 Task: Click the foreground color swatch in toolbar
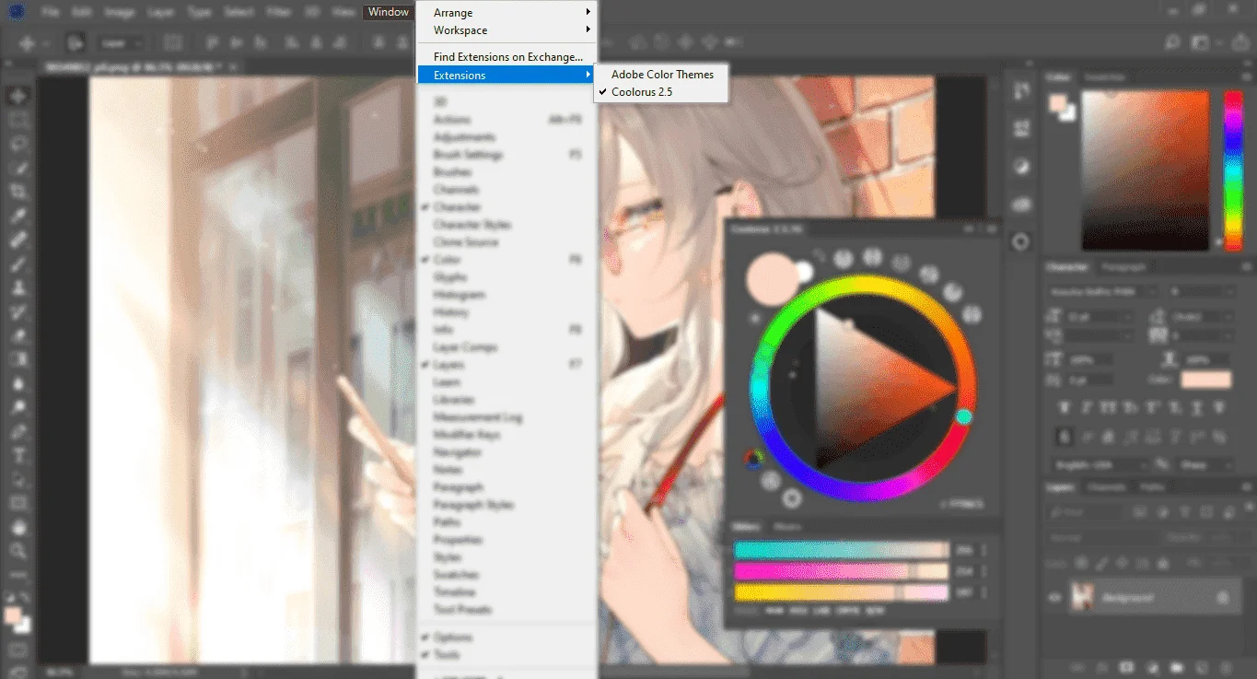pyautogui.click(x=12, y=615)
